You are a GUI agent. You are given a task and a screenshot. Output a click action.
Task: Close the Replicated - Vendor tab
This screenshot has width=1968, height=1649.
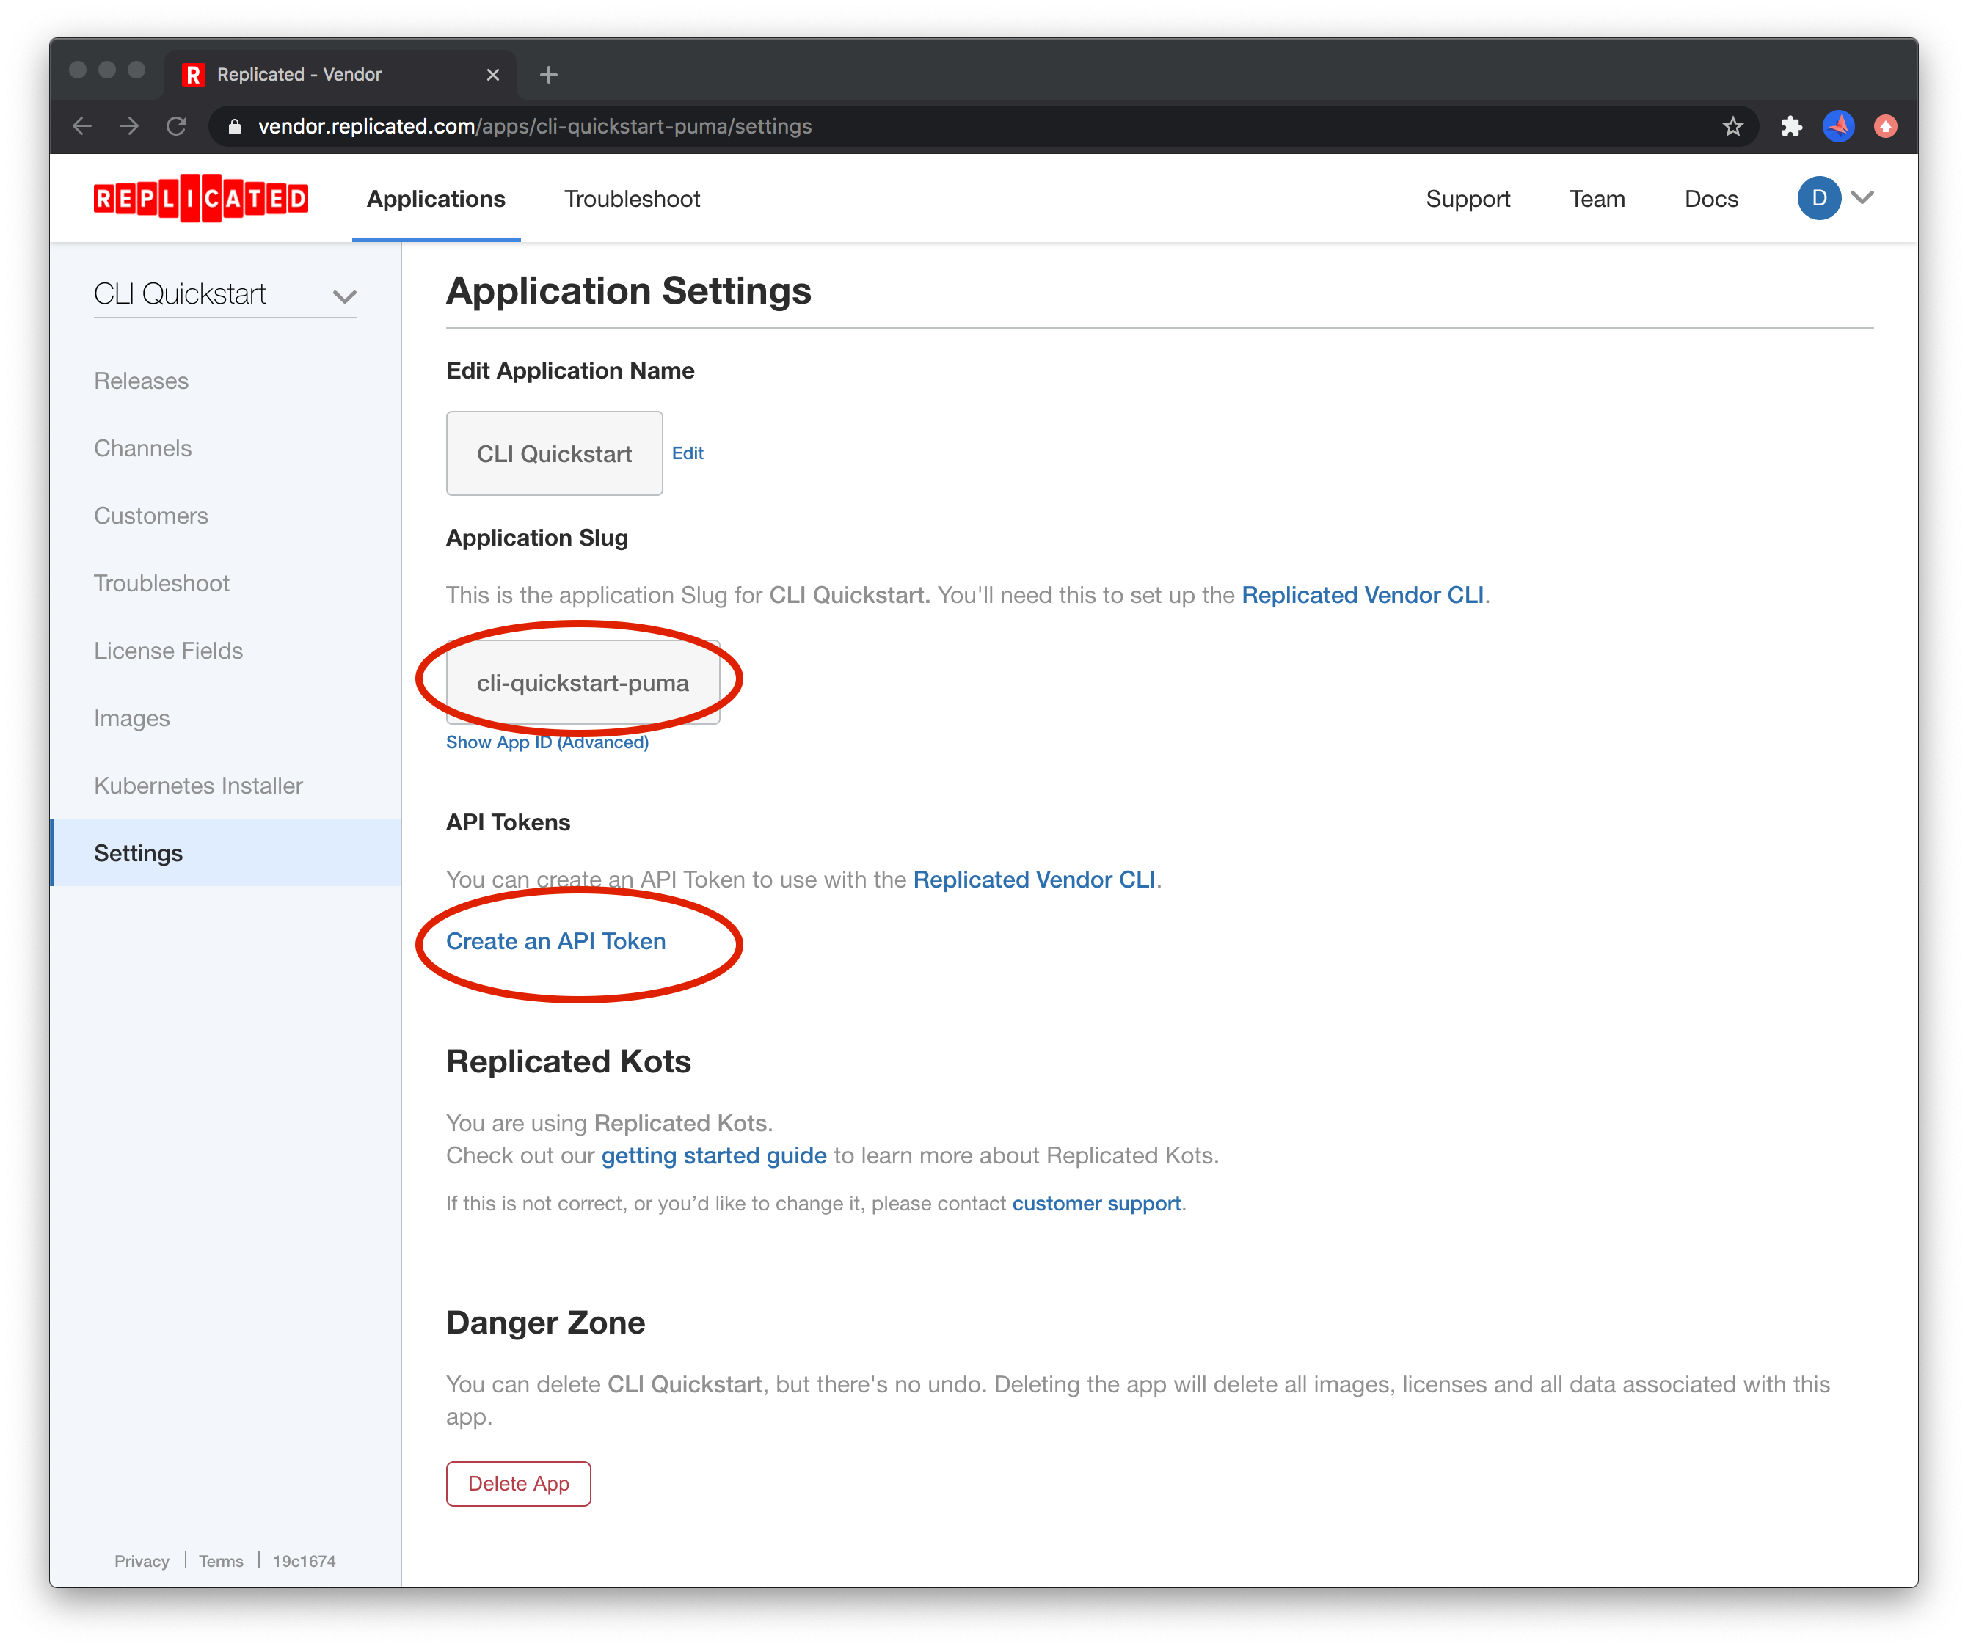pyautogui.click(x=493, y=75)
